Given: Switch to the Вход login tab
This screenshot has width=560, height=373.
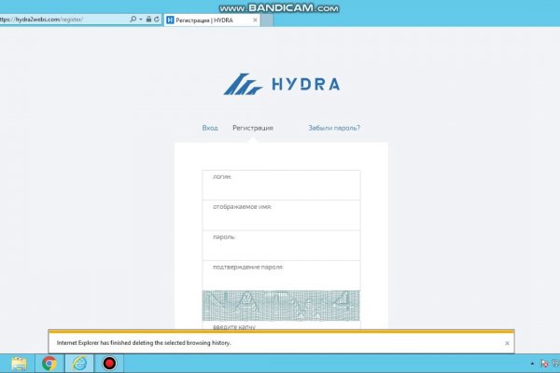Looking at the screenshot, I should [210, 128].
